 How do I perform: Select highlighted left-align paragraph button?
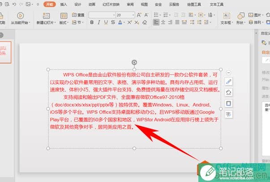pyautogui.click(x=156, y=22)
